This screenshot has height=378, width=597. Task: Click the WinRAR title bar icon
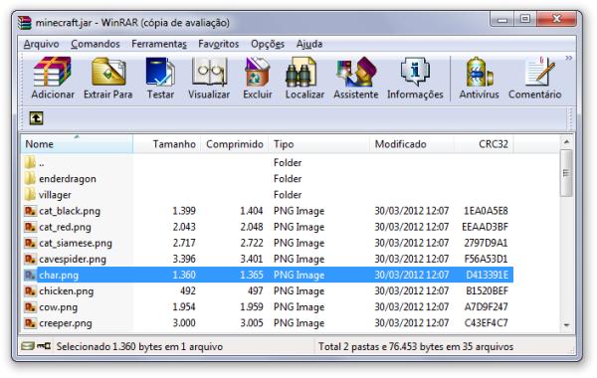[x=24, y=23]
